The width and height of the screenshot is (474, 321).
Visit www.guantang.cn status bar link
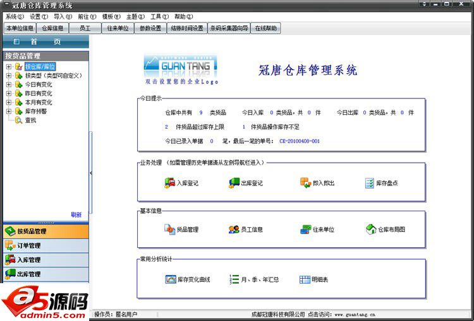pos(355,314)
